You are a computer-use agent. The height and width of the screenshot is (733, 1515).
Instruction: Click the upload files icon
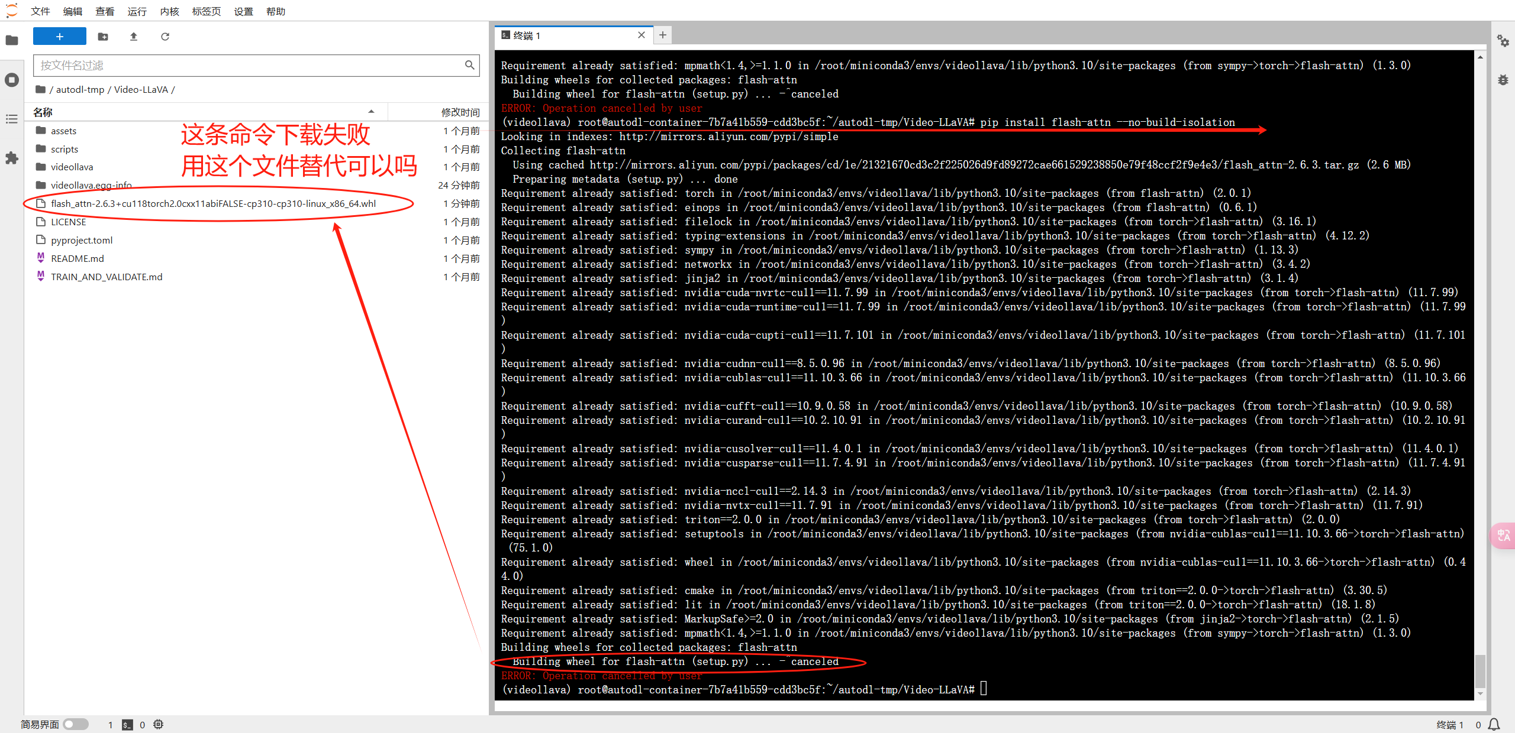click(x=134, y=37)
